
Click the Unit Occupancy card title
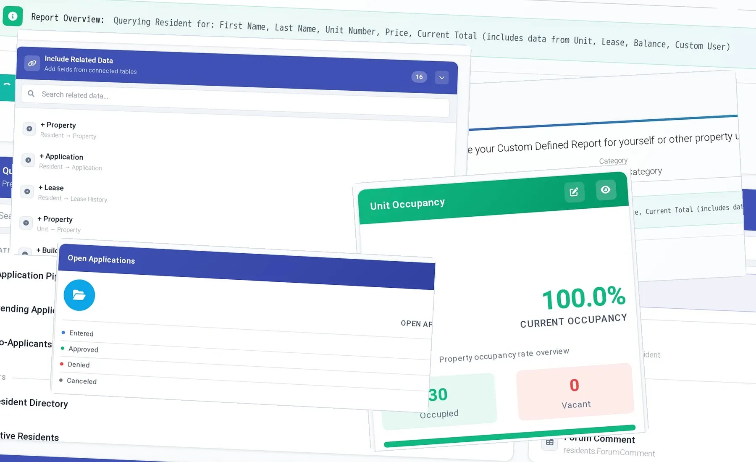(407, 204)
